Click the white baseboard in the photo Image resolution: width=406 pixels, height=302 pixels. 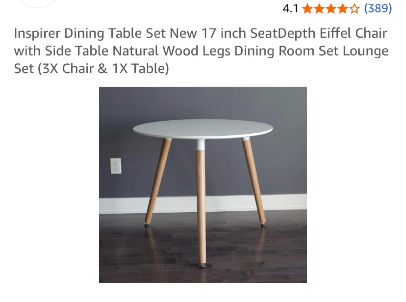point(203,204)
